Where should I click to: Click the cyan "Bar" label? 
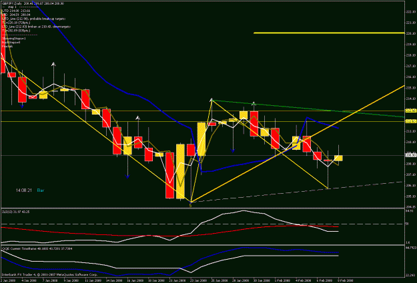pos(41,190)
